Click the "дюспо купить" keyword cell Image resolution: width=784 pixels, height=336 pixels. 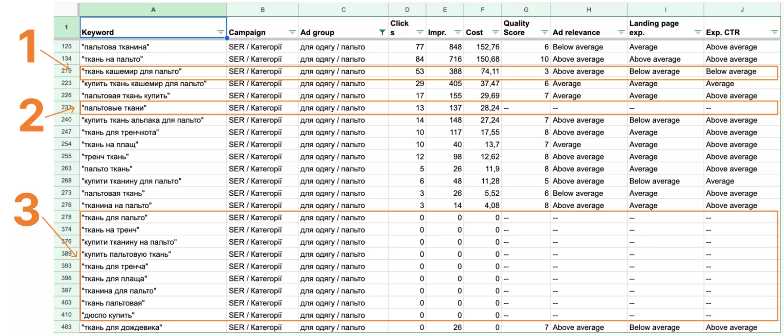153,315
